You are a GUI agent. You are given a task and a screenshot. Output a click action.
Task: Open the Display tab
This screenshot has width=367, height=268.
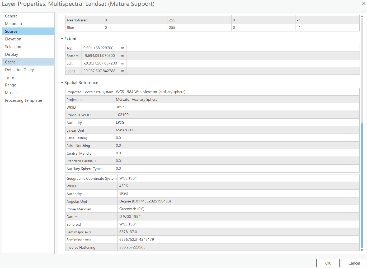[x=12, y=54]
